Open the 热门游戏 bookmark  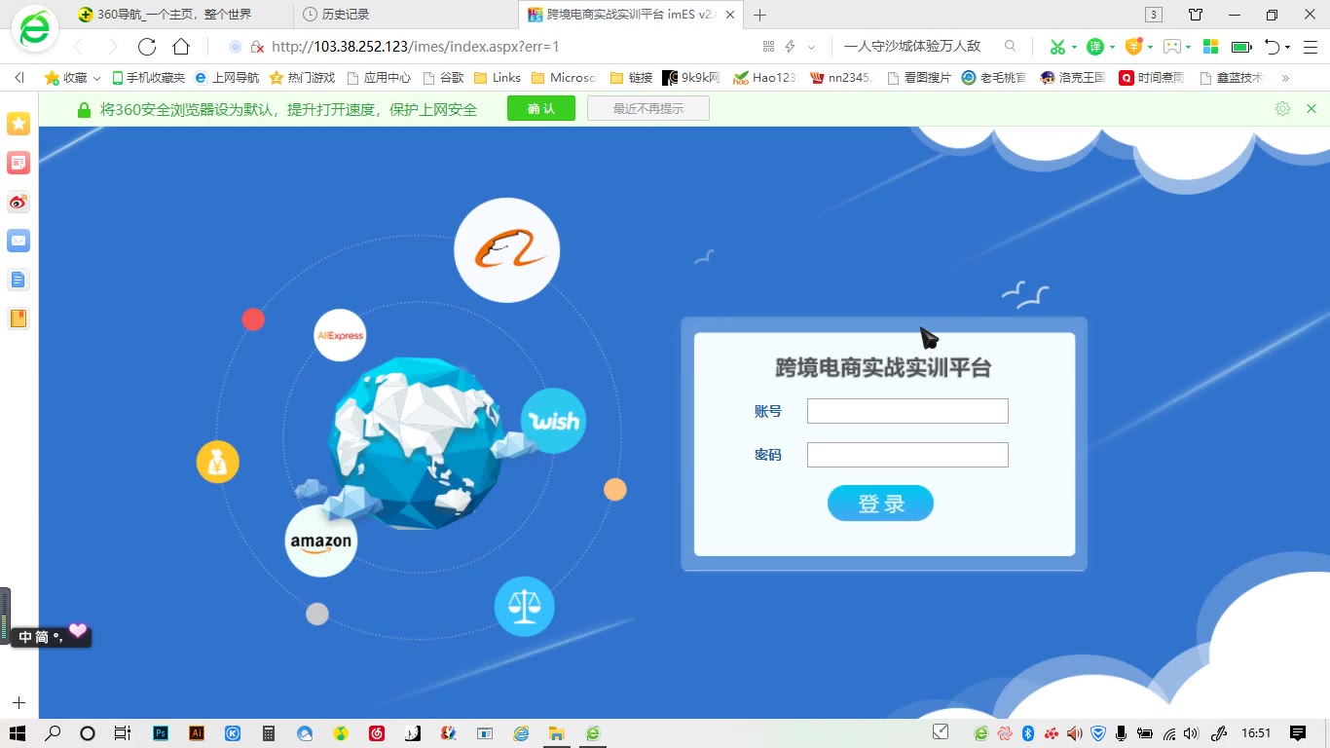[x=302, y=78]
